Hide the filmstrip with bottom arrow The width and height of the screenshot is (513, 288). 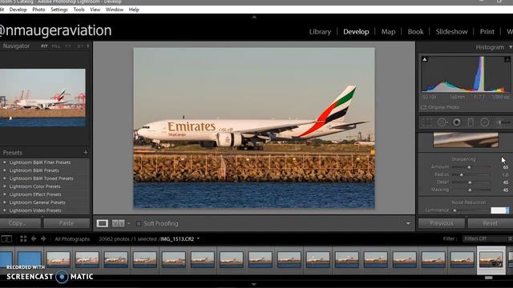[254, 285]
